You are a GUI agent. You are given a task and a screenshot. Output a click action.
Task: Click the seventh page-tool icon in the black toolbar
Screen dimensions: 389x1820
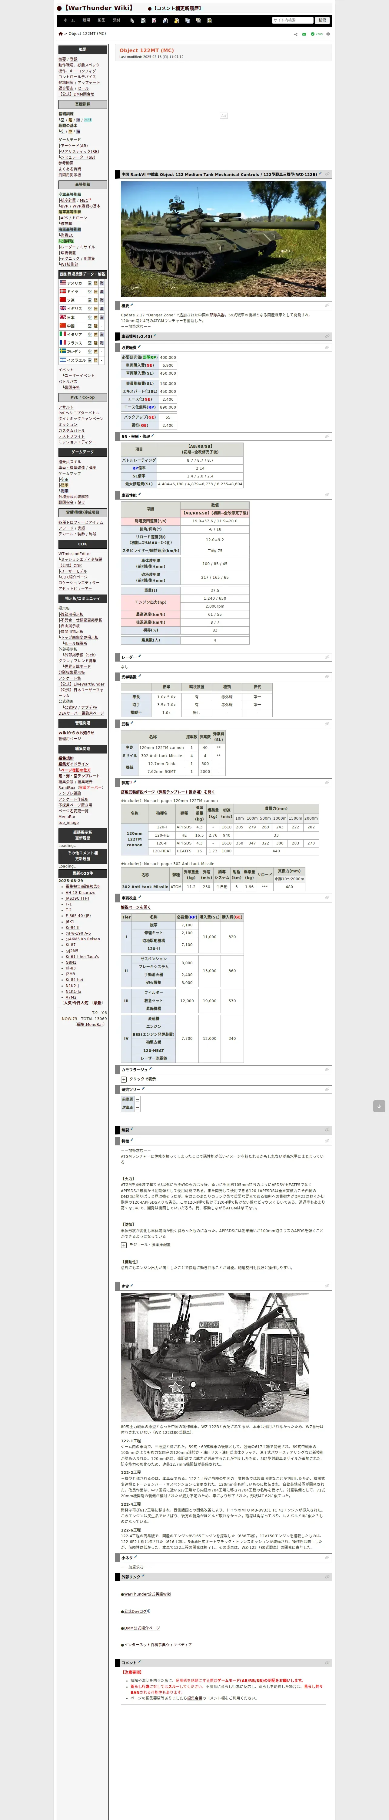pos(198,21)
